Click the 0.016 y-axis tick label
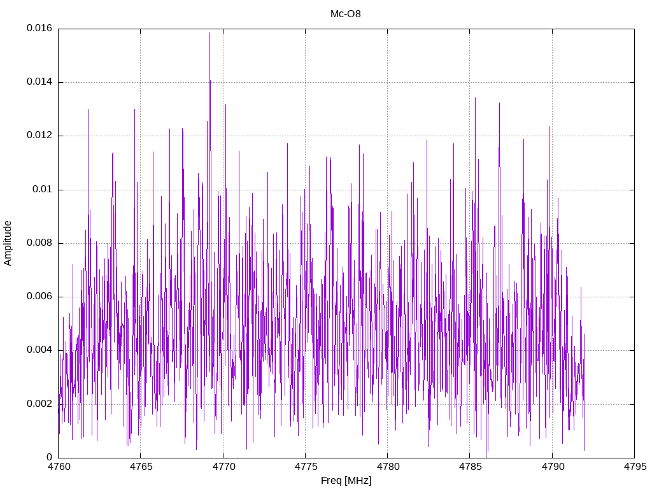This screenshot has width=652, height=489. tap(39, 28)
